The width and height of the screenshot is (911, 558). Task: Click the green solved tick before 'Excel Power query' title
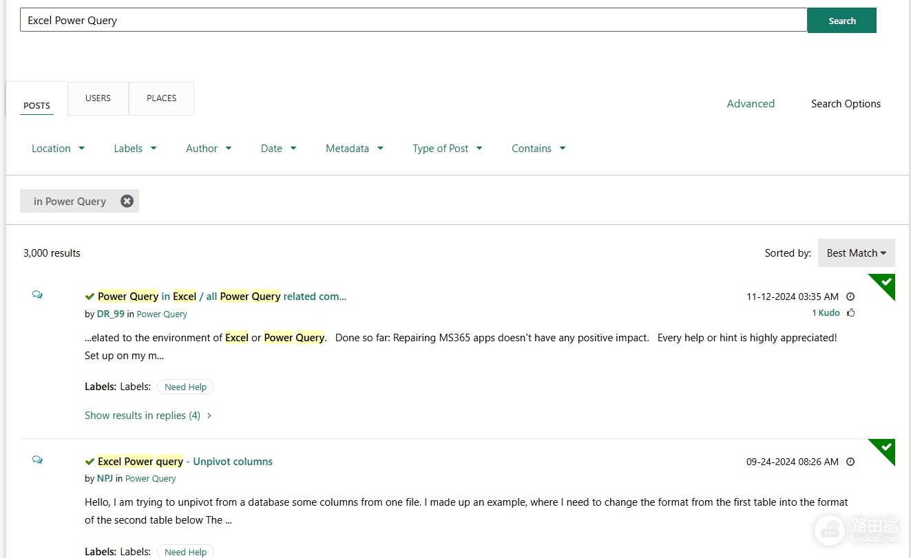pyautogui.click(x=90, y=462)
